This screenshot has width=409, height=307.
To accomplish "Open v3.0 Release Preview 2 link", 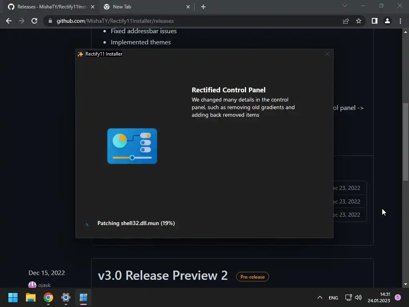I will click(163, 275).
